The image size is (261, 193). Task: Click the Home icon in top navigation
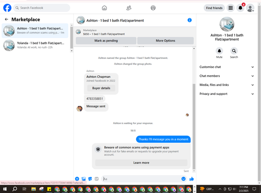(104, 8)
